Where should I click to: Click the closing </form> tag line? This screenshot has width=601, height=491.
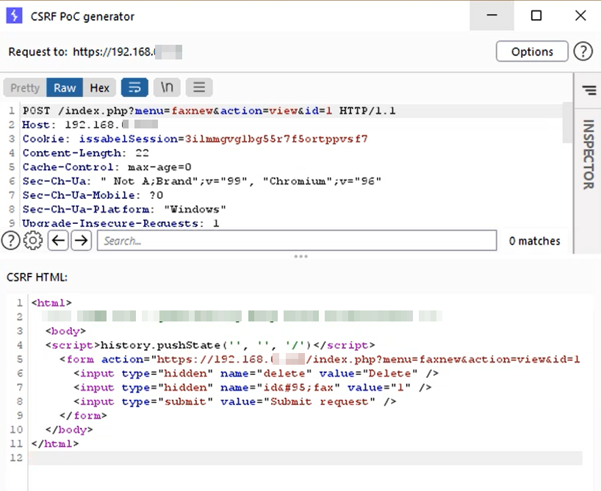click(x=83, y=415)
